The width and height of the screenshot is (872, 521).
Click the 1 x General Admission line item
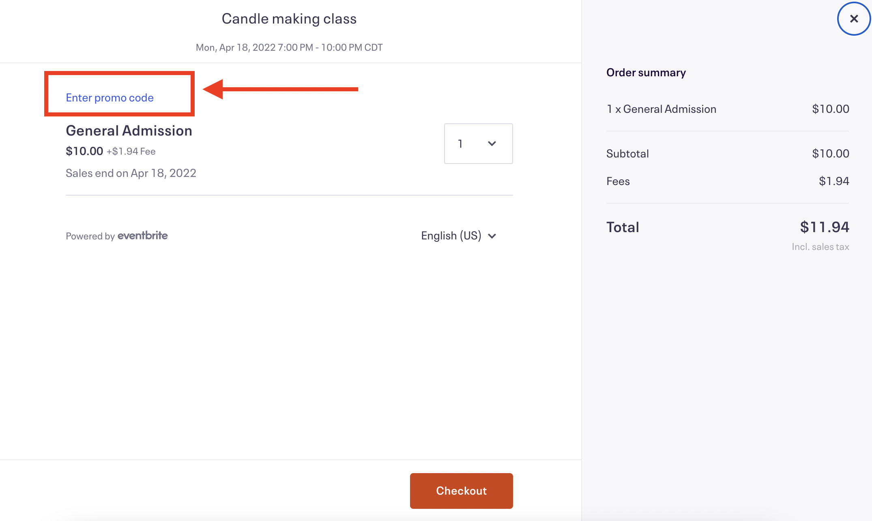pos(661,108)
